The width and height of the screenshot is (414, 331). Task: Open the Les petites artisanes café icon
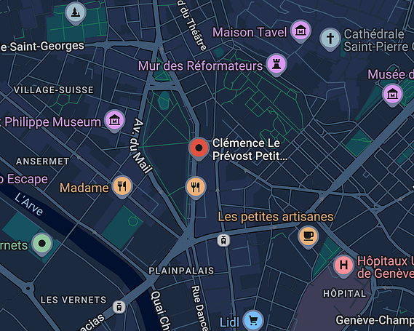tap(308, 236)
